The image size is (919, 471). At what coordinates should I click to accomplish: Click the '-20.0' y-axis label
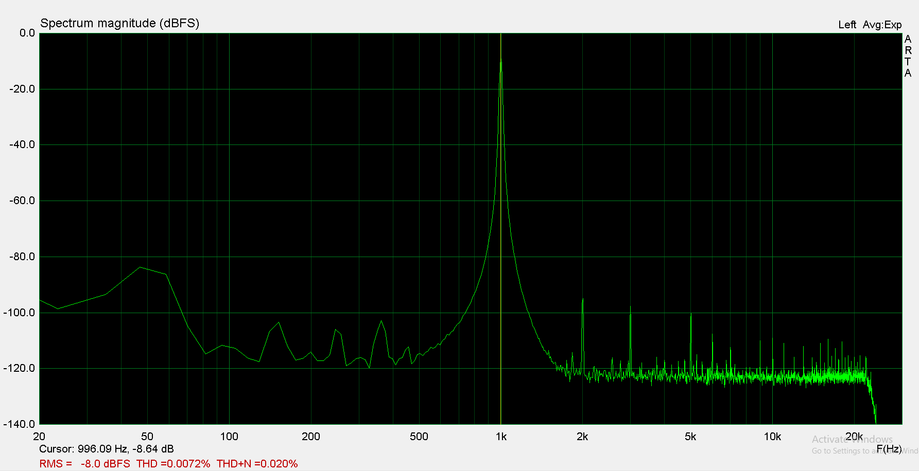coord(22,89)
